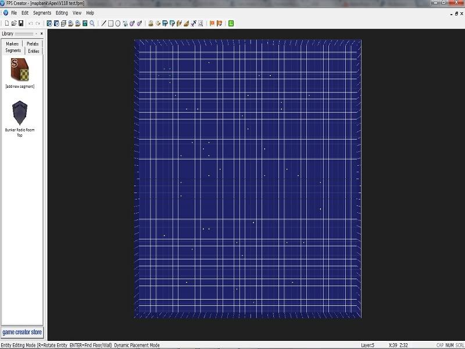Switch to the Prefabs tab

pyautogui.click(x=33, y=44)
